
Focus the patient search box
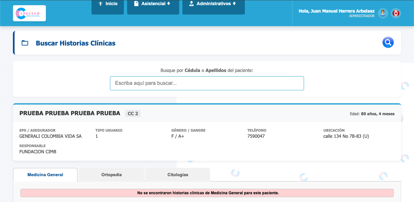pos(207,83)
